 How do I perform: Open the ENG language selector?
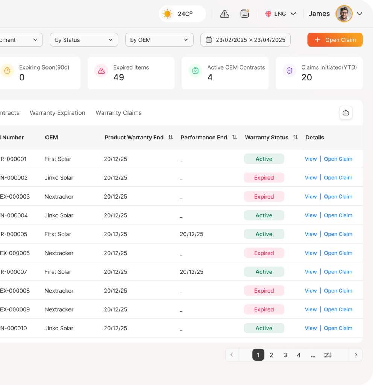281,14
